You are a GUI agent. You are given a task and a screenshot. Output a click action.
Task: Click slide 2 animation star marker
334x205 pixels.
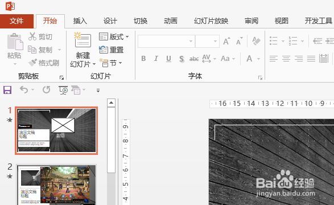9,176
